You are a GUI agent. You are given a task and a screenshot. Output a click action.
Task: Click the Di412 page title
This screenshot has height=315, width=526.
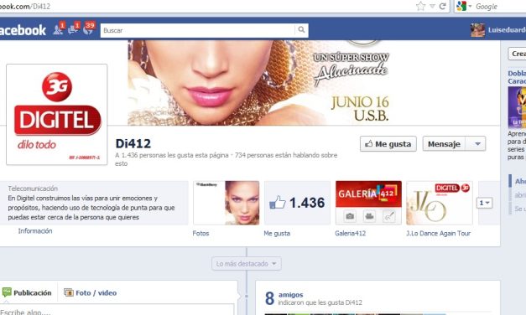133,143
